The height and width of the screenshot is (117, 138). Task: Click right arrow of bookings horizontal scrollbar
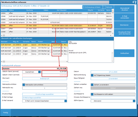(67, 61)
